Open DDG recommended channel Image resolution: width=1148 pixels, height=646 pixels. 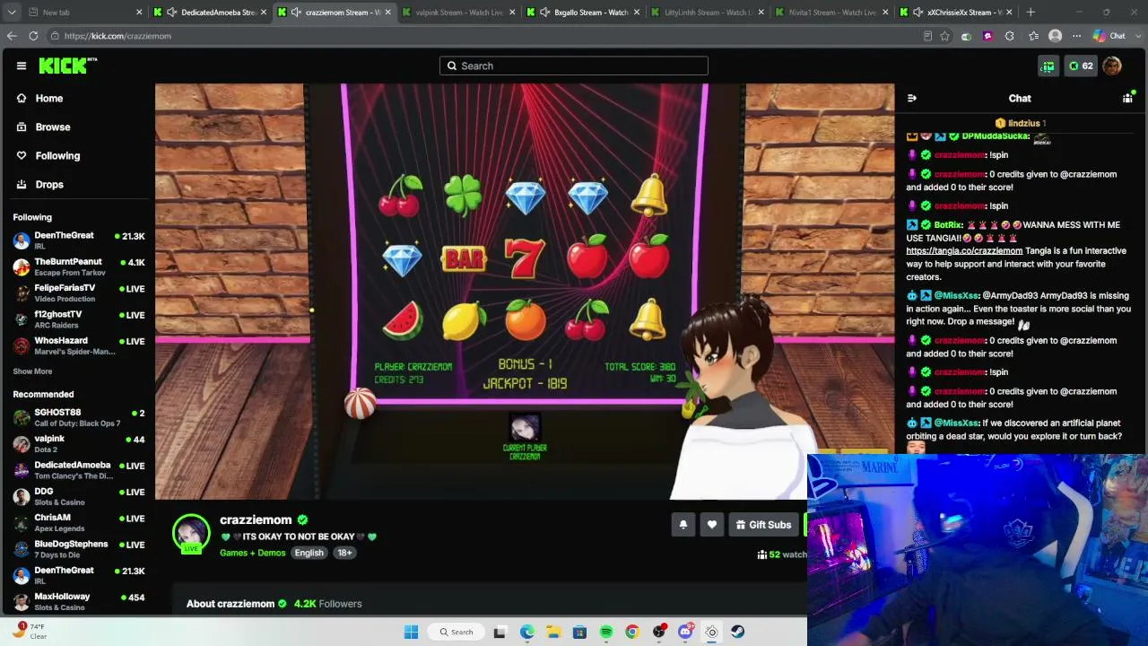click(79, 496)
